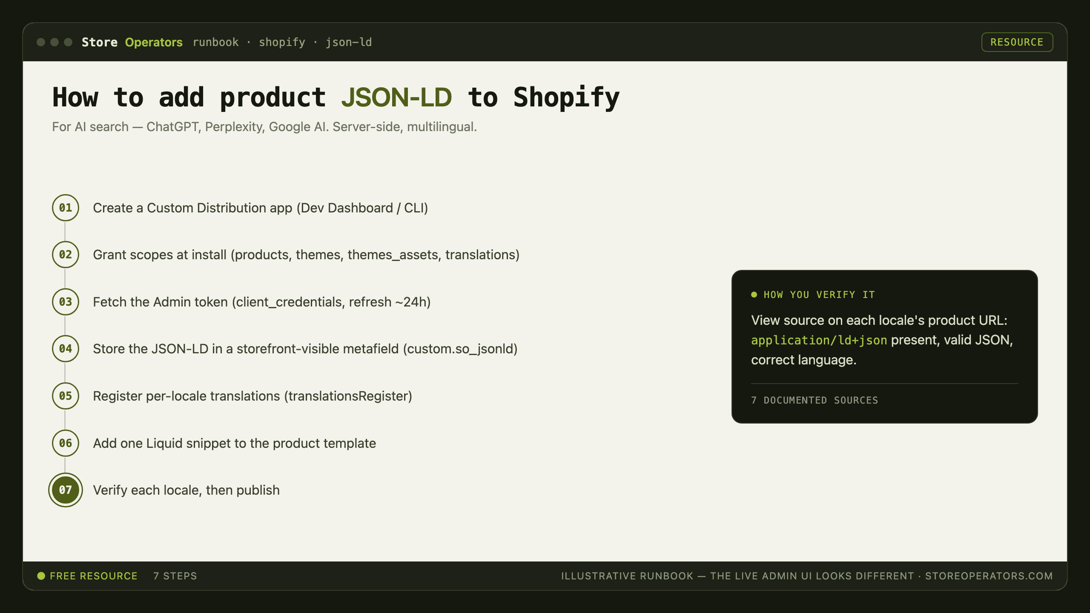Open STOREOPERATORS.COM link in footer

(989, 576)
